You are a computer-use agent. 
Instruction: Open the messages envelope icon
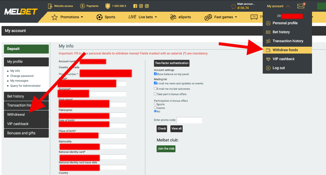click(x=301, y=6)
